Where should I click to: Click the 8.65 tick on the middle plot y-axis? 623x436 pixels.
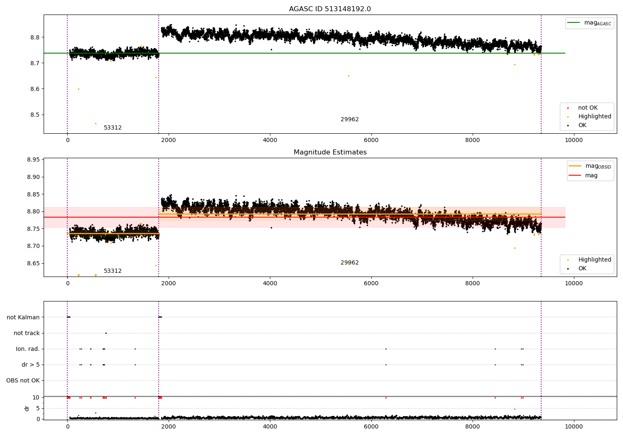pos(33,263)
